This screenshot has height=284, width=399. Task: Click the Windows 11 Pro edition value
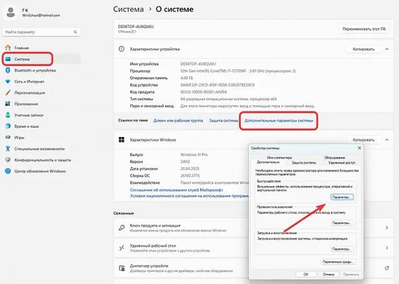point(194,154)
